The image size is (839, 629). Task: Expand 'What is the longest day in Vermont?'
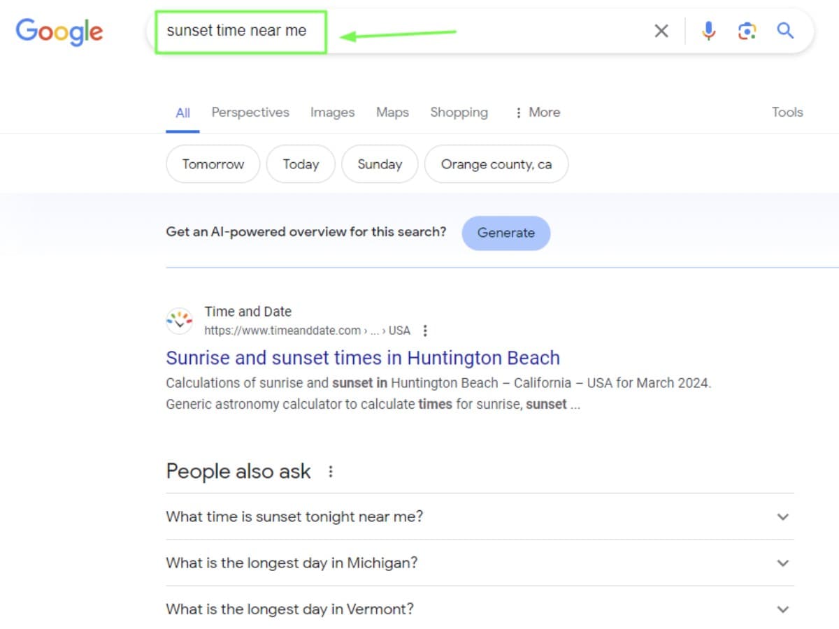coord(480,609)
